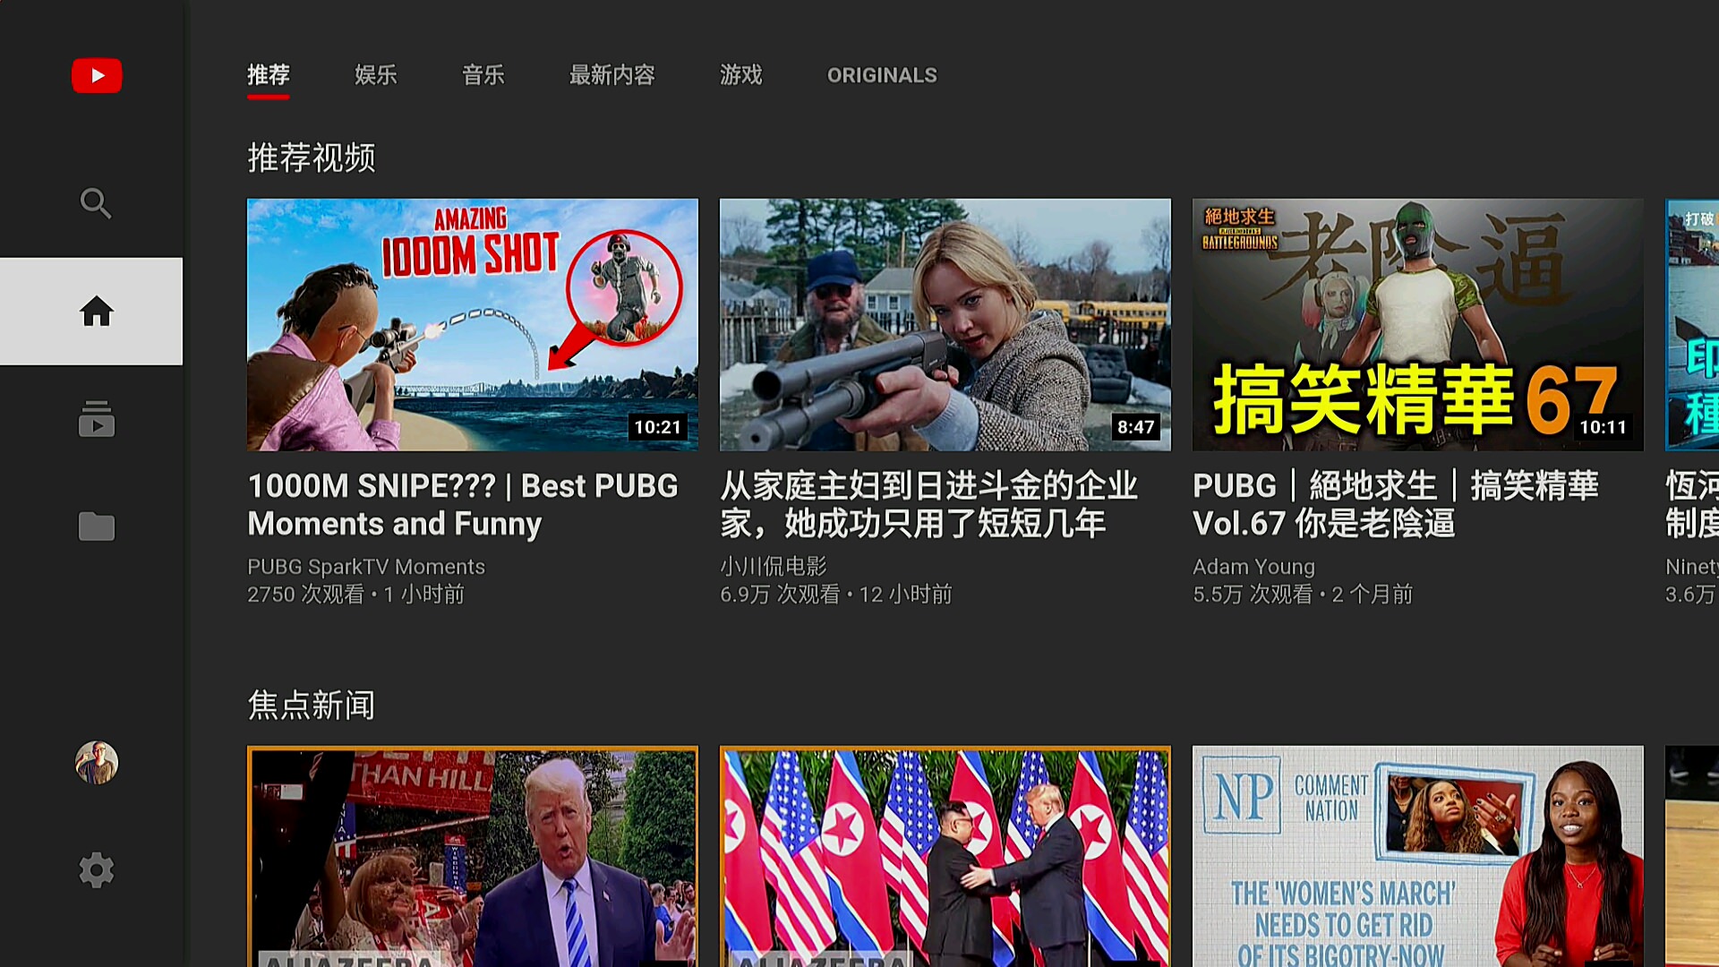This screenshot has width=1719, height=967.
Task: Click the title '1000M SNIPE??? | Best PUBG Moments'
Action: 463,504
